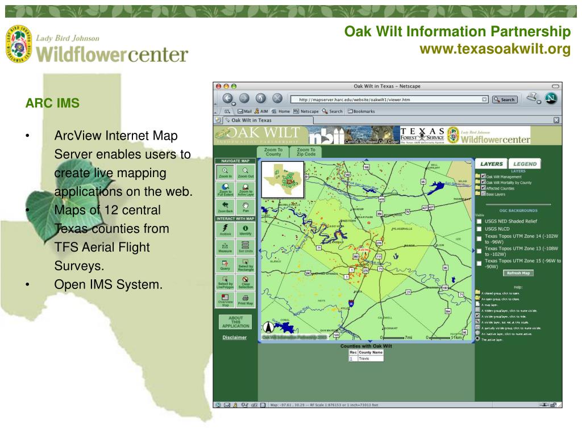This screenshot has width=582, height=436.
Task: Click the My Netscape toolbar item
Action: point(306,111)
